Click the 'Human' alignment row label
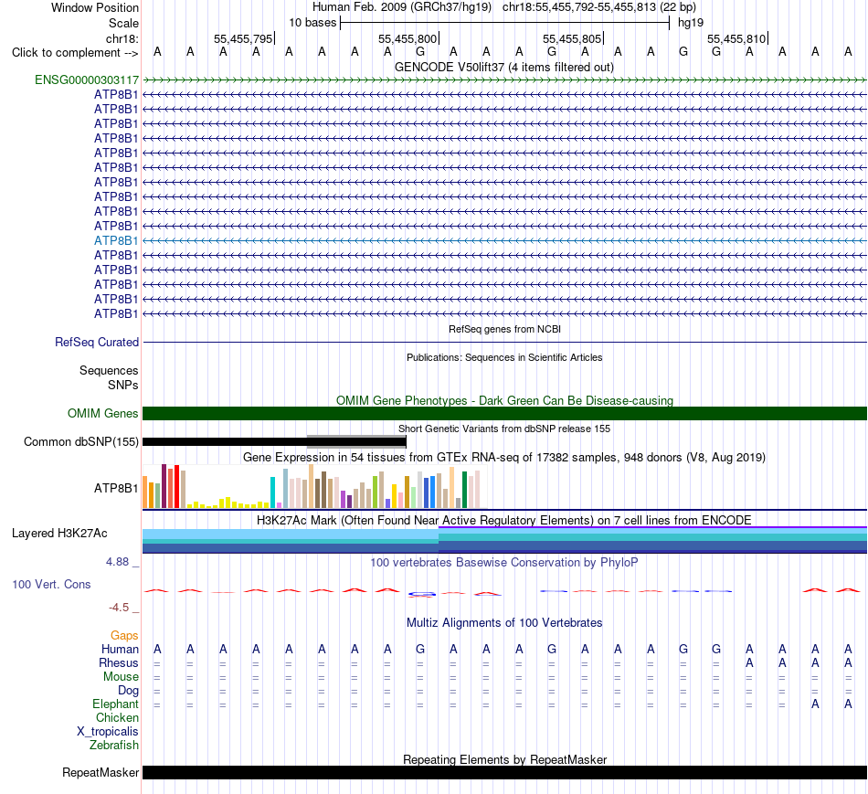The image size is (868, 794). point(120,649)
